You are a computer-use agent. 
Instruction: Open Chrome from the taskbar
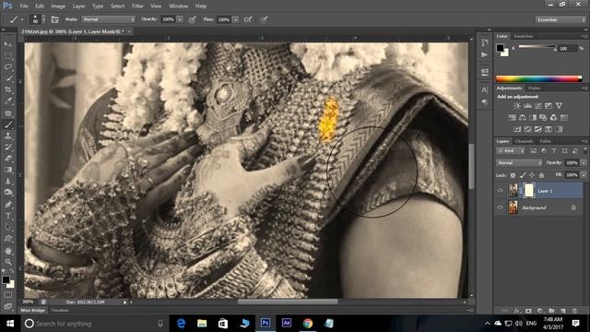coord(308,324)
